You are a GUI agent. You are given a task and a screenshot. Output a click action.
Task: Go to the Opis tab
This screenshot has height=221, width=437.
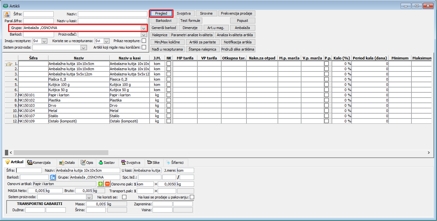87,163
